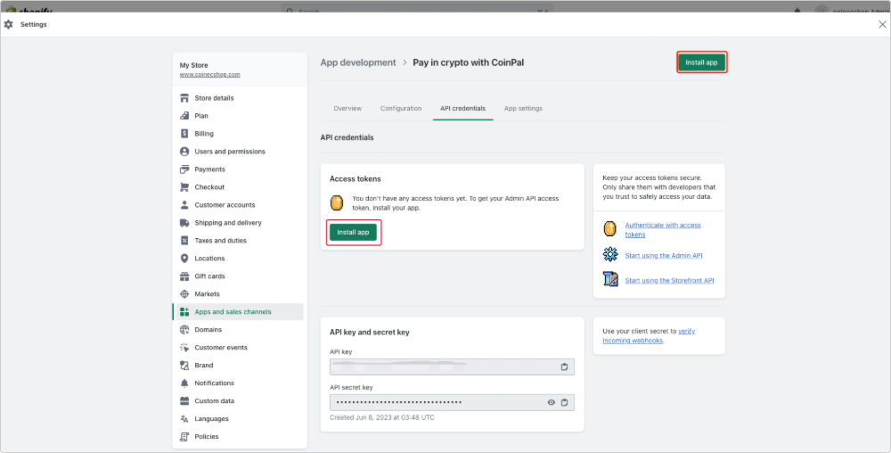The width and height of the screenshot is (891, 453).
Task: Go back via App development breadcrumb
Action: pyautogui.click(x=358, y=62)
